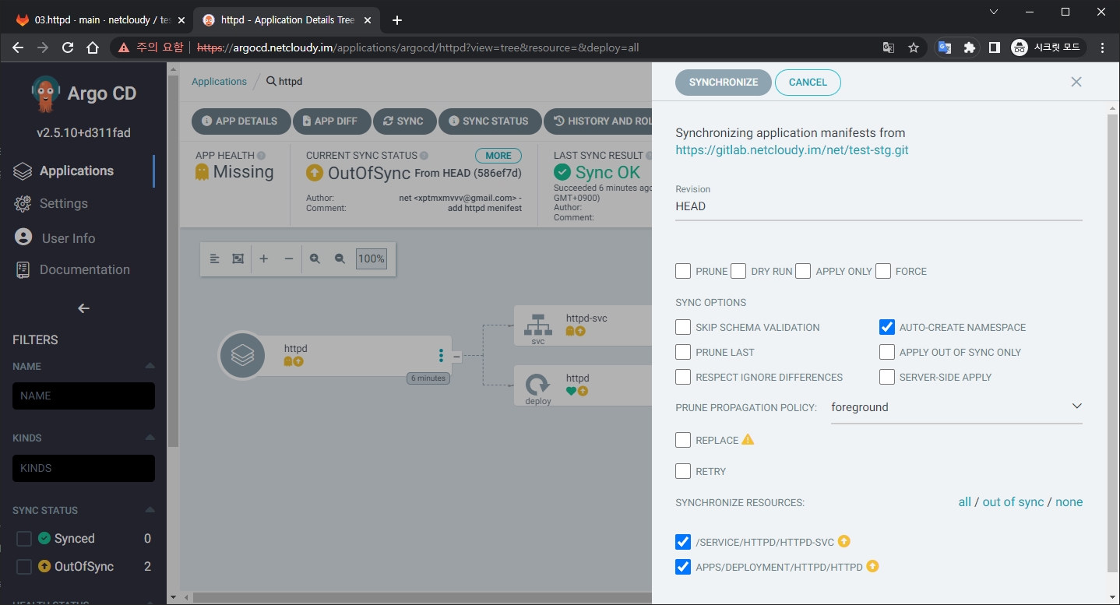Click the SYNC STATUS button

coord(489,121)
